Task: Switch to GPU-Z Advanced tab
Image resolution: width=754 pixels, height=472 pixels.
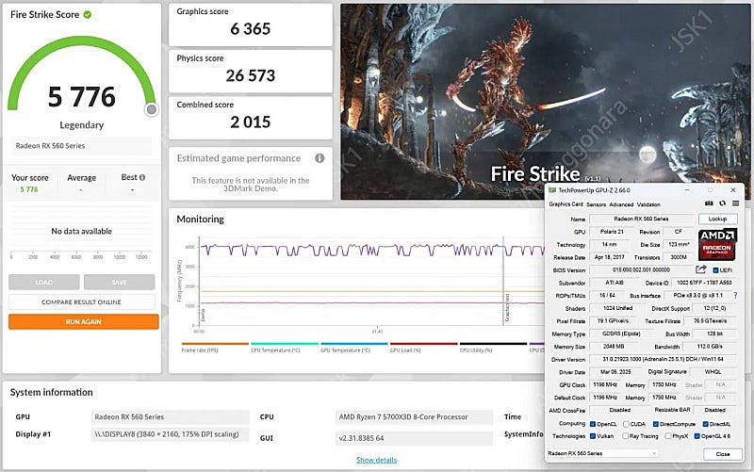Action: tap(621, 204)
